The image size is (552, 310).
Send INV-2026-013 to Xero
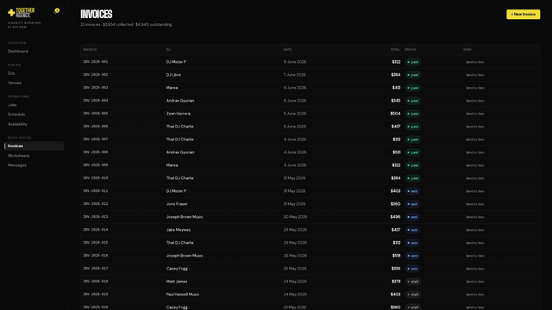point(475,217)
